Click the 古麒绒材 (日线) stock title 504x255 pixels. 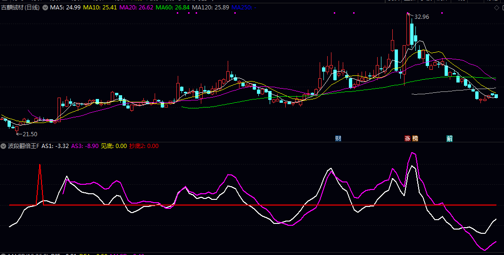(20, 8)
